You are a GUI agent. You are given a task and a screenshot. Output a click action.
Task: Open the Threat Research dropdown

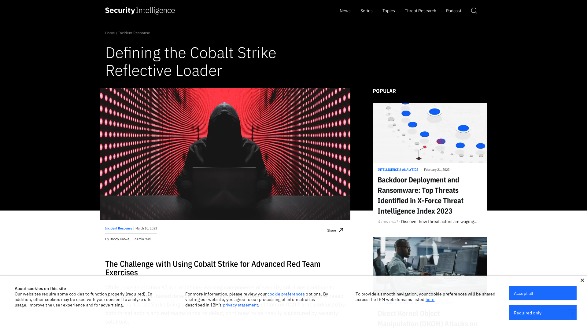(x=420, y=10)
